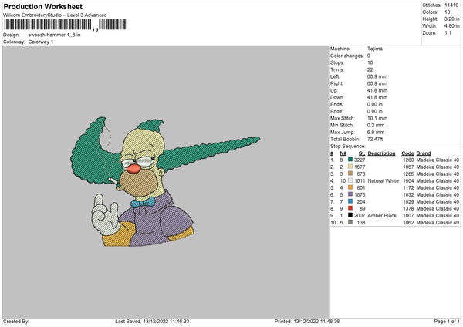Click the Stitches value '11410'
This screenshot has width=463, height=327.
451,5
